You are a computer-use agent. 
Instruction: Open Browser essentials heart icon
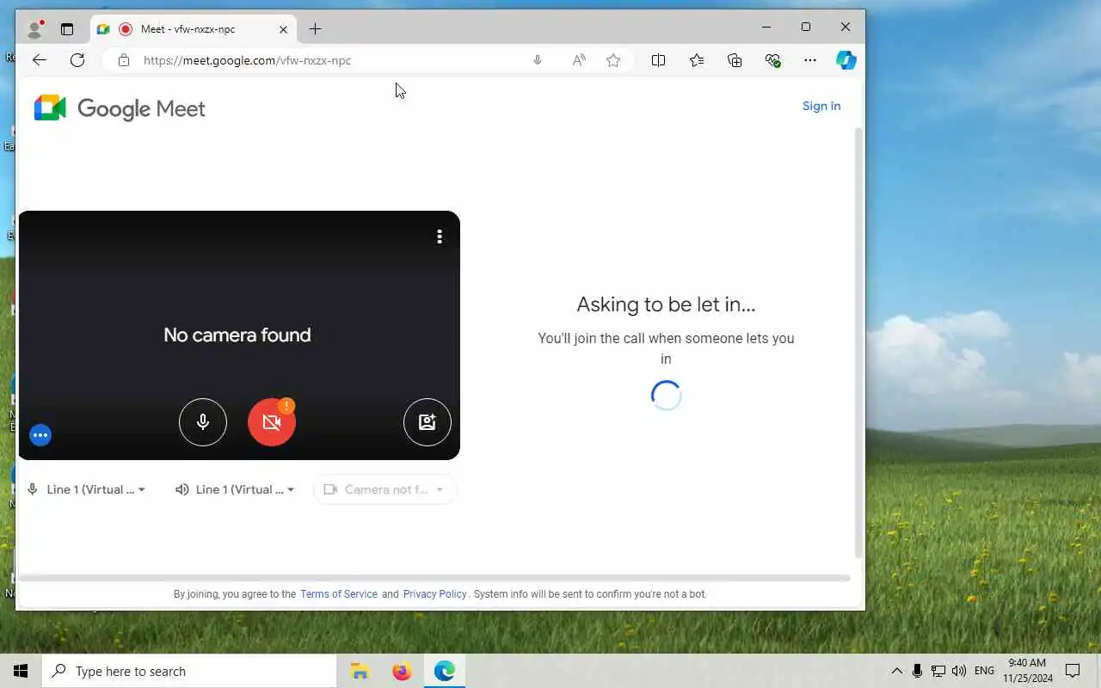tap(772, 60)
